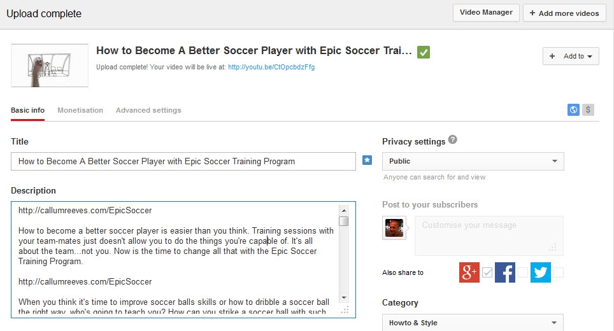Viewport: 614px width, 331px height.
Task: Open the Add to dropdown
Action: [x=571, y=56]
